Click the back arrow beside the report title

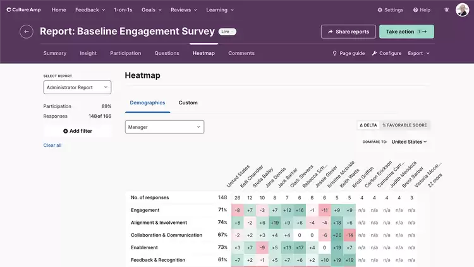[26, 32]
